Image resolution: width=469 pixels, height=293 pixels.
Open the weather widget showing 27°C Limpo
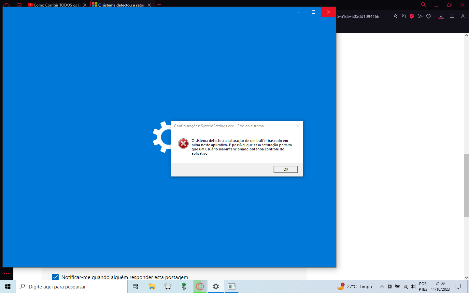pyautogui.click(x=355, y=286)
